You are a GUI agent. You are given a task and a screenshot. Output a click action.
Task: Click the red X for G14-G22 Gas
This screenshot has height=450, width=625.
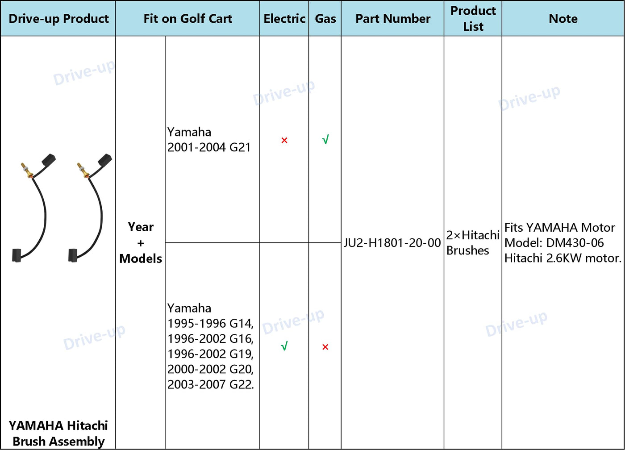(325, 347)
